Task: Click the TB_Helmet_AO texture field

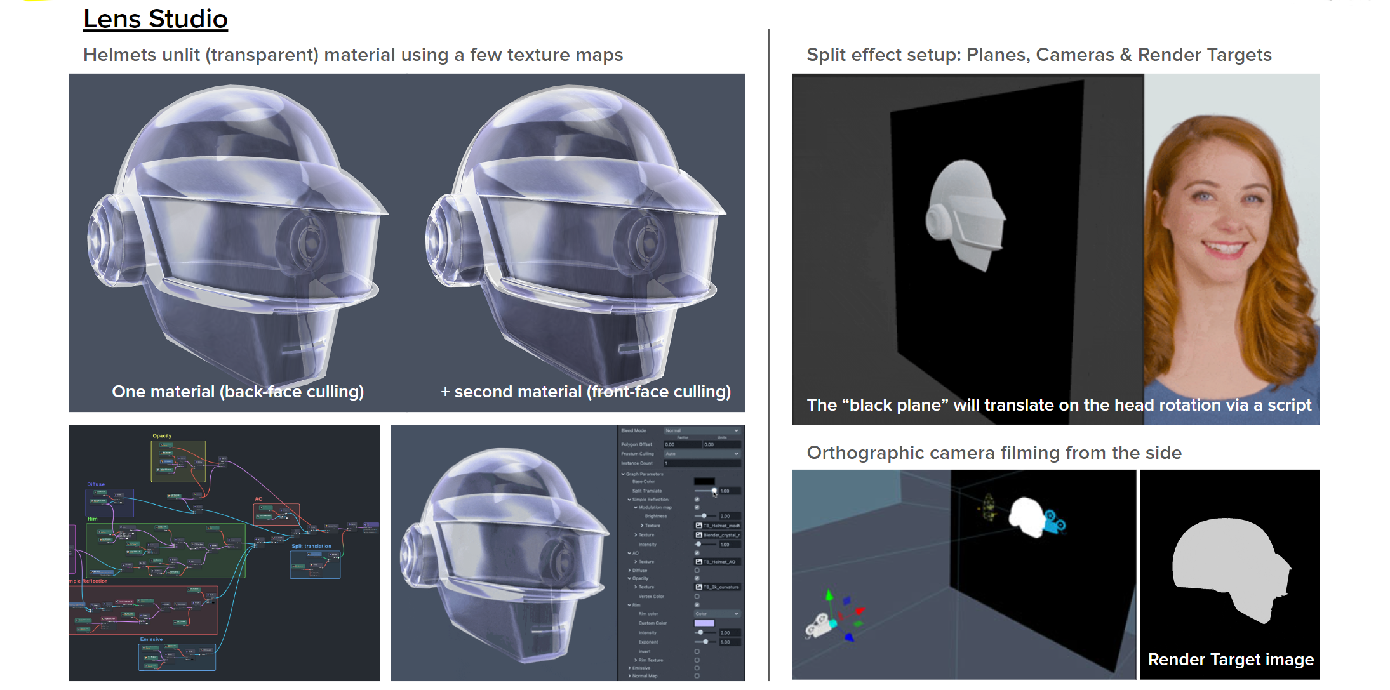Action: point(718,562)
